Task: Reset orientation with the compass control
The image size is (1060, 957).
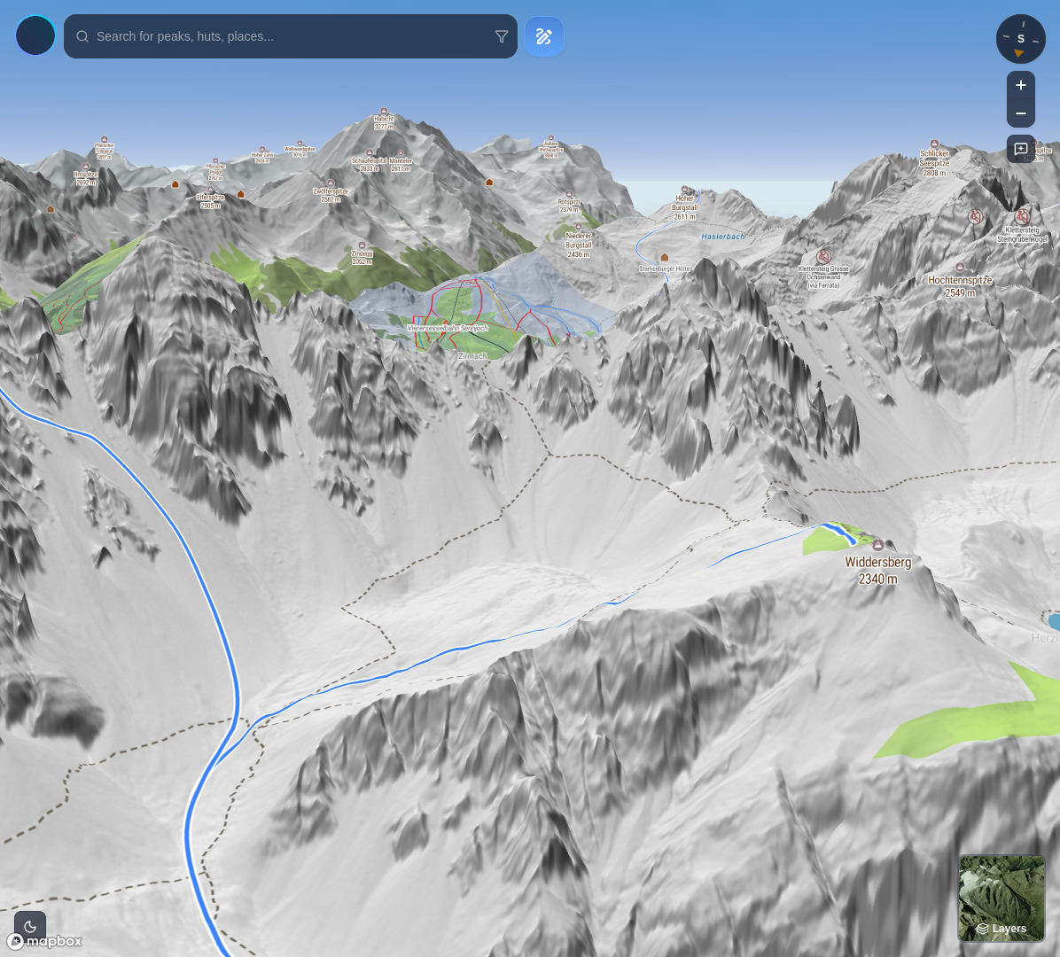Action: click(x=1020, y=39)
